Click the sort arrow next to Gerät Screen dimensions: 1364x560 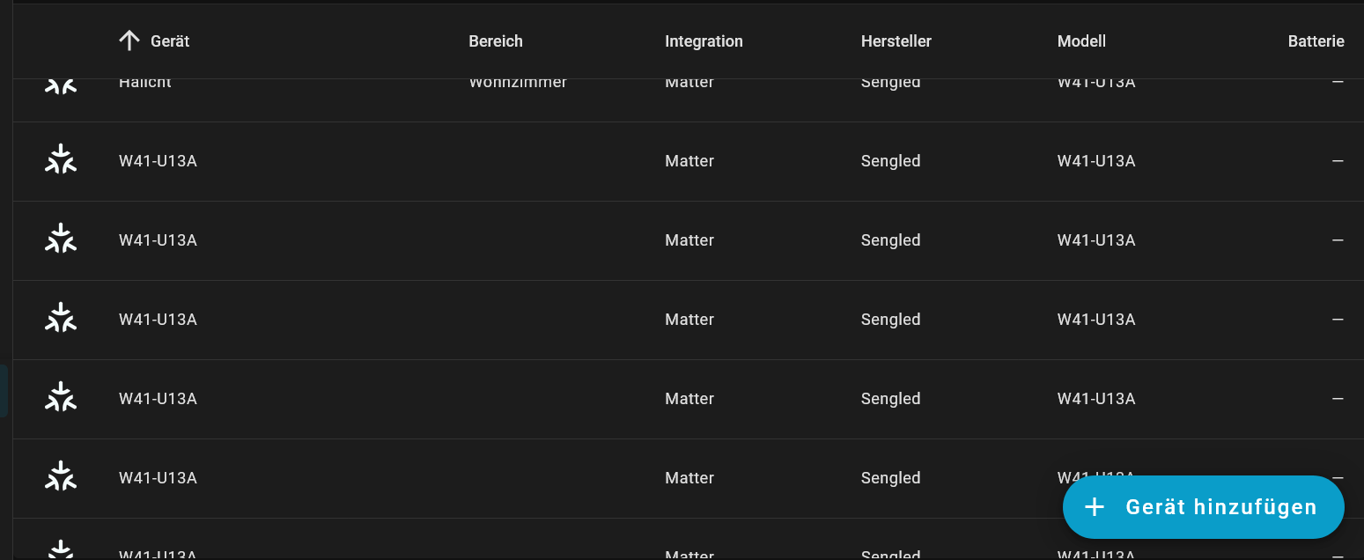(x=129, y=41)
